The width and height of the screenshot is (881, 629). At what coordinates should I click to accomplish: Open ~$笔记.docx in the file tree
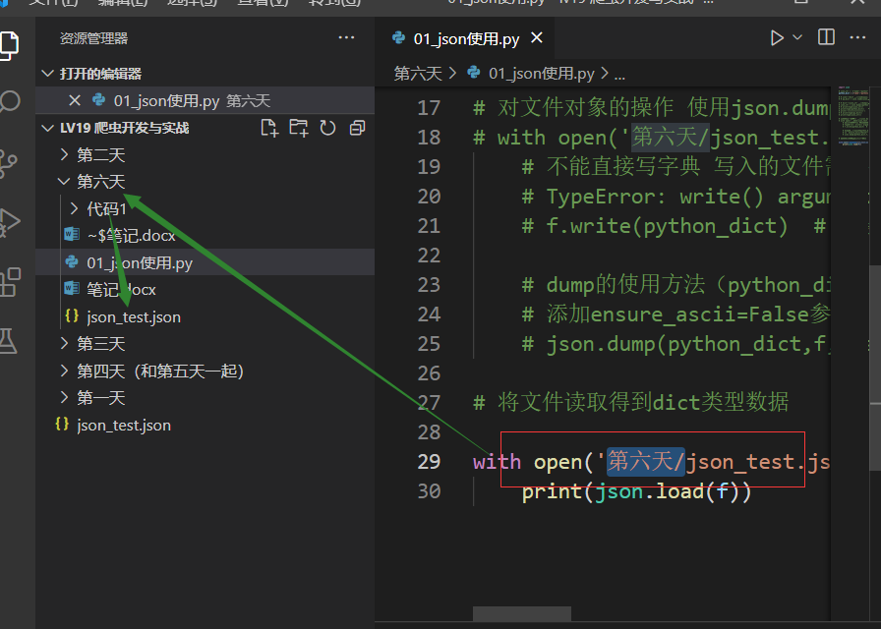click(x=206, y=235)
